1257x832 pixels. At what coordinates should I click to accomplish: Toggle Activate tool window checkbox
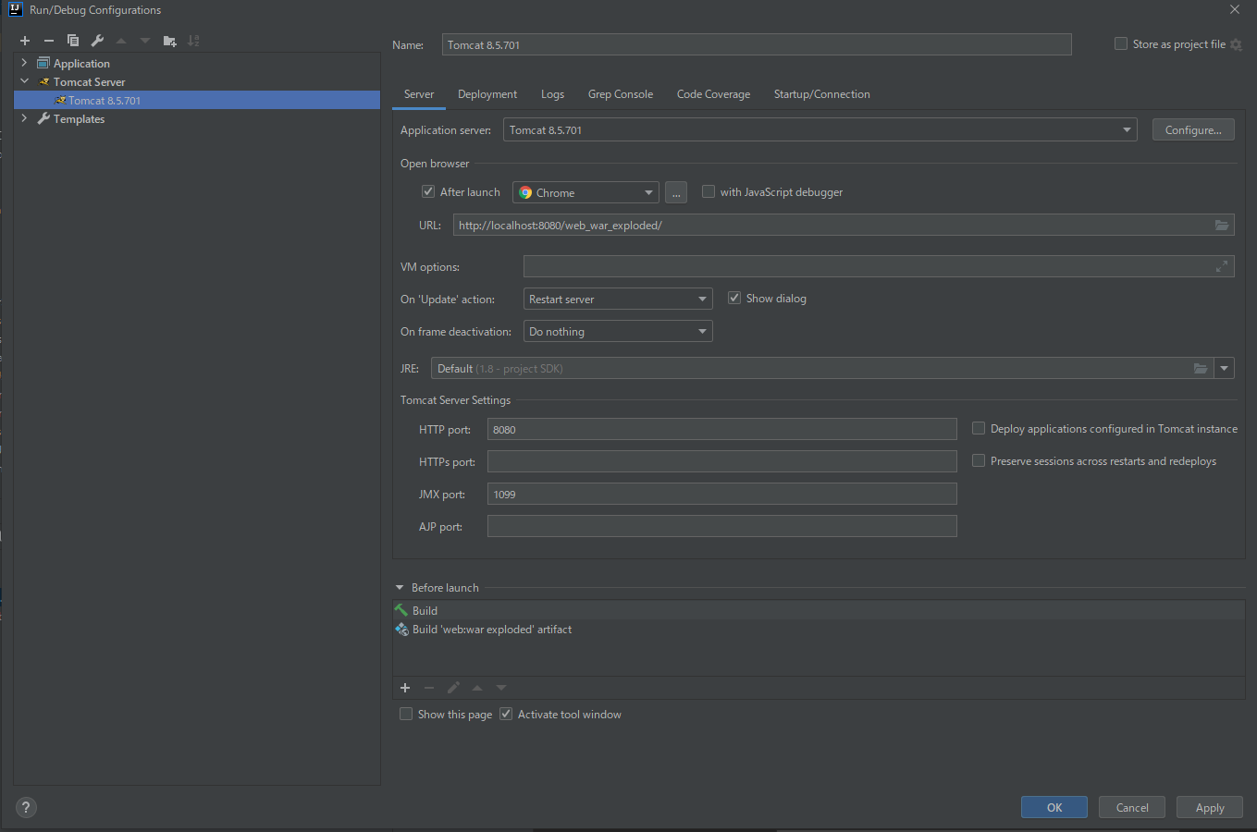506,714
